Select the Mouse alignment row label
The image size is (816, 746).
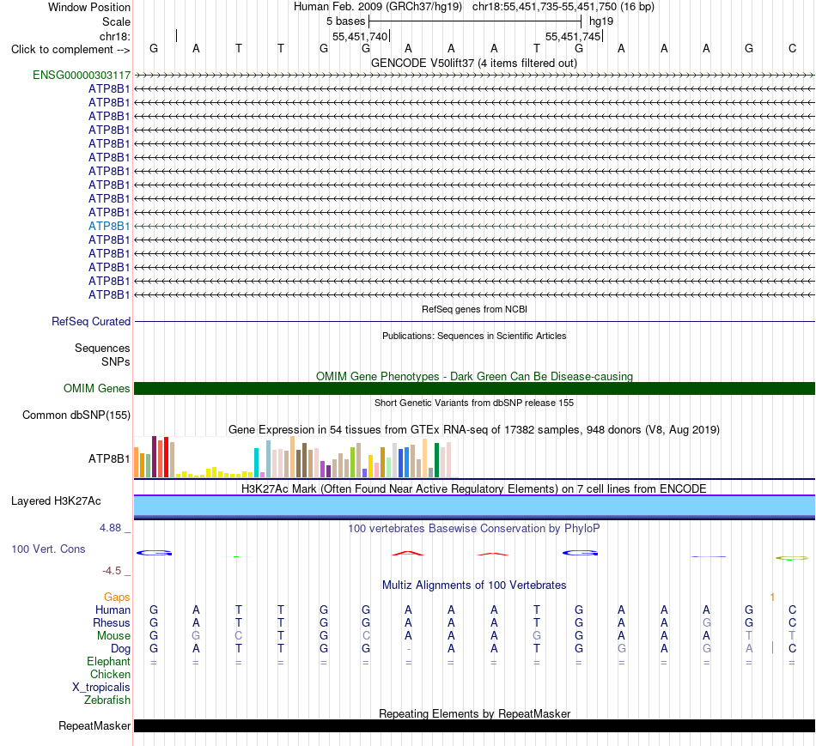tap(113, 636)
